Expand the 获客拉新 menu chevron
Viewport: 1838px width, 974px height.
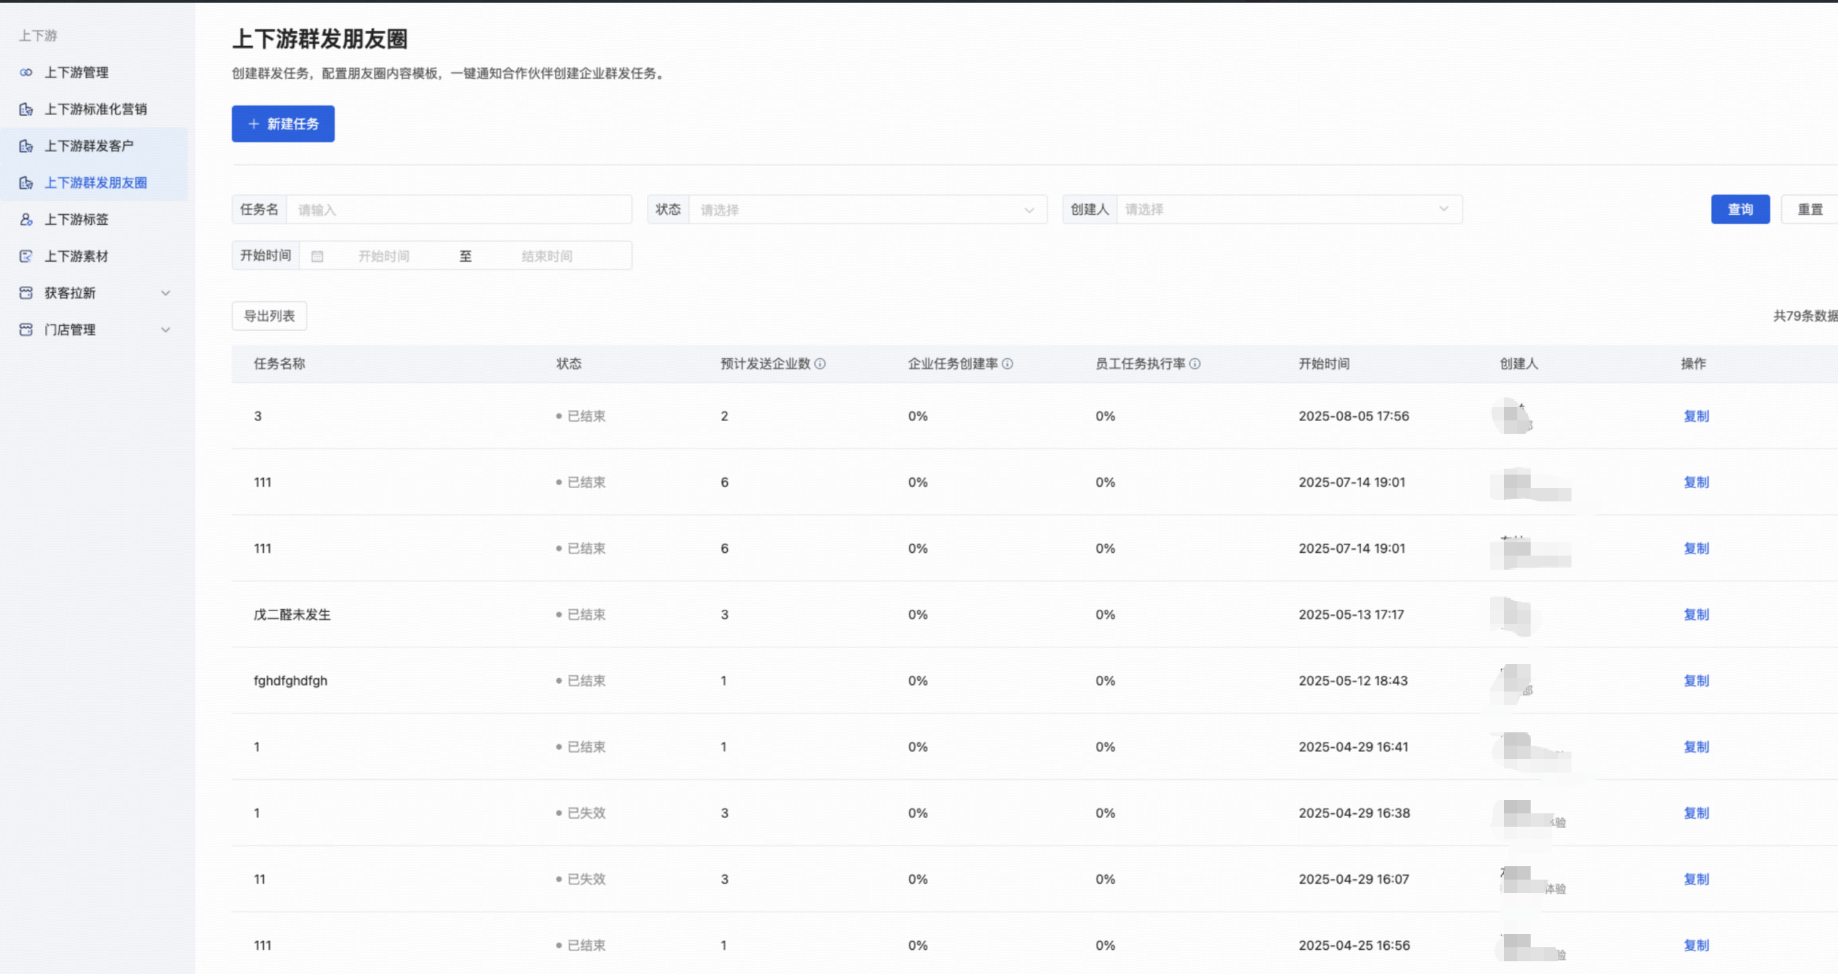[165, 293]
